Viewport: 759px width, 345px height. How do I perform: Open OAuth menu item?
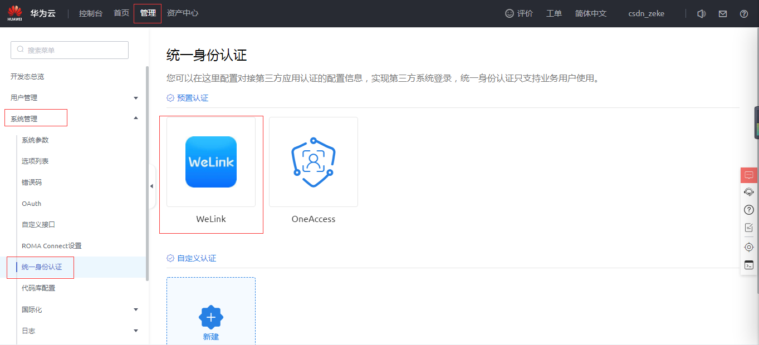[32, 204]
